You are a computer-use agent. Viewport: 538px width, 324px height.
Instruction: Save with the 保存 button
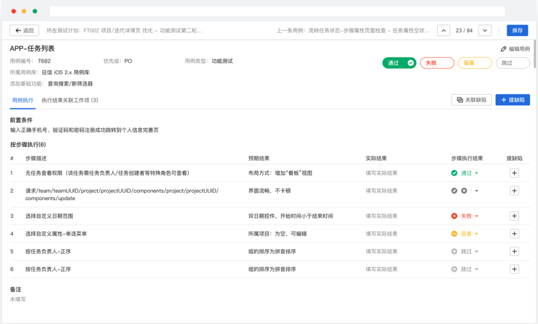[x=518, y=31]
